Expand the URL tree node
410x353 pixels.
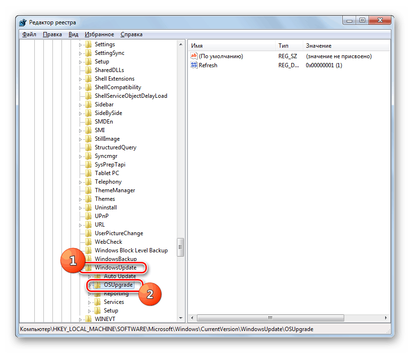point(80,225)
